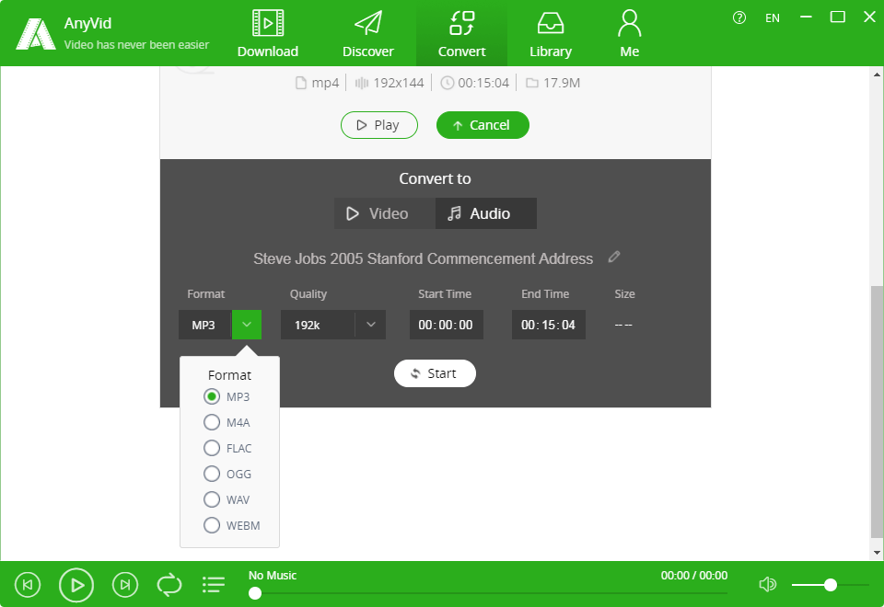This screenshot has height=607, width=884.
Task: Pick the WAV format option
Action: tap(212, 499)
